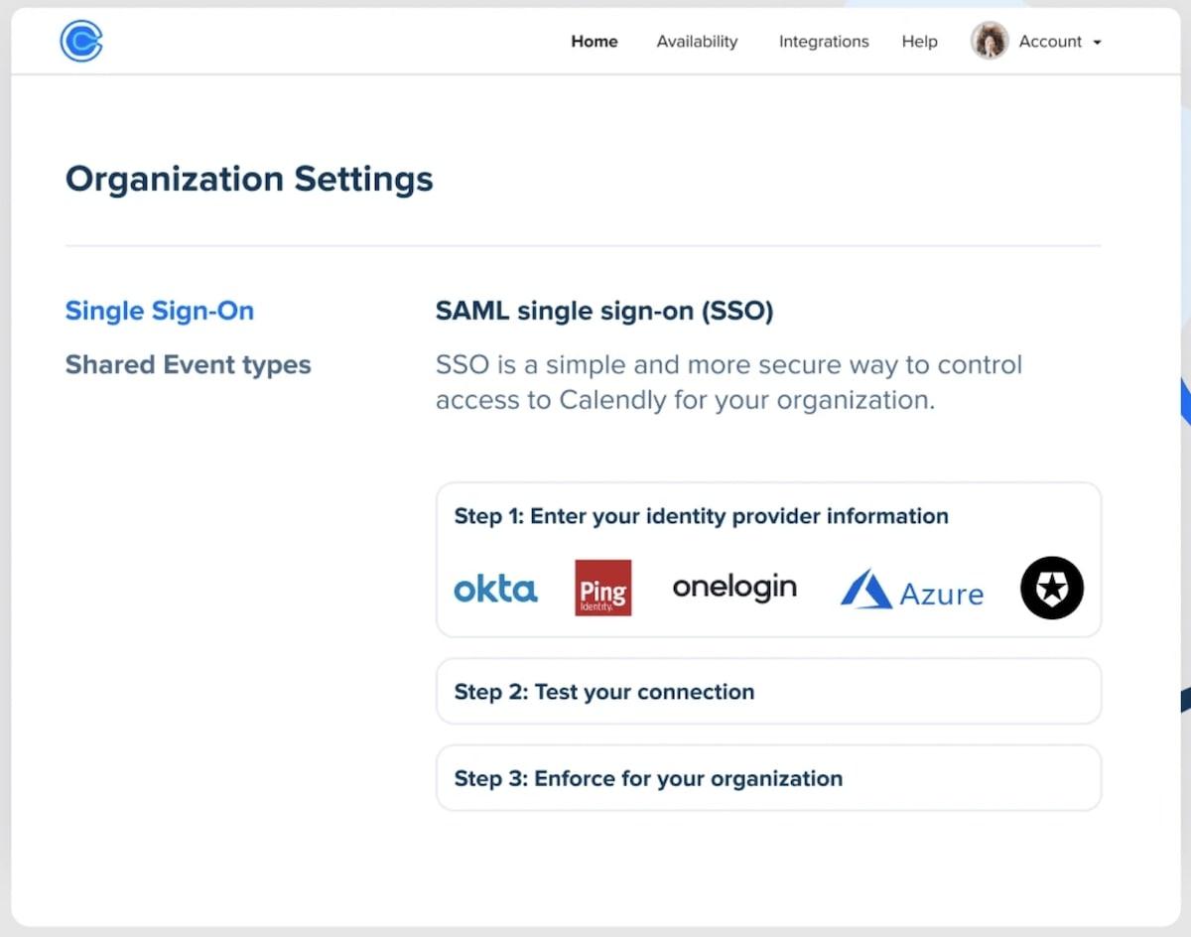Select the Ping Identity provider logo
The height and width of the screenshot is (937, 1191).
pyautogui.click(x=602, y=588)
